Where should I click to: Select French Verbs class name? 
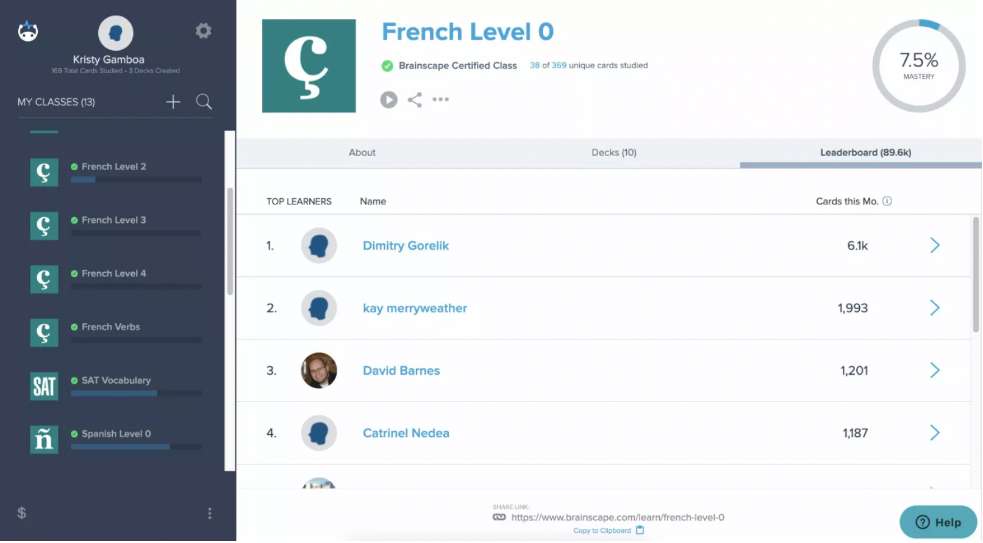110,328
